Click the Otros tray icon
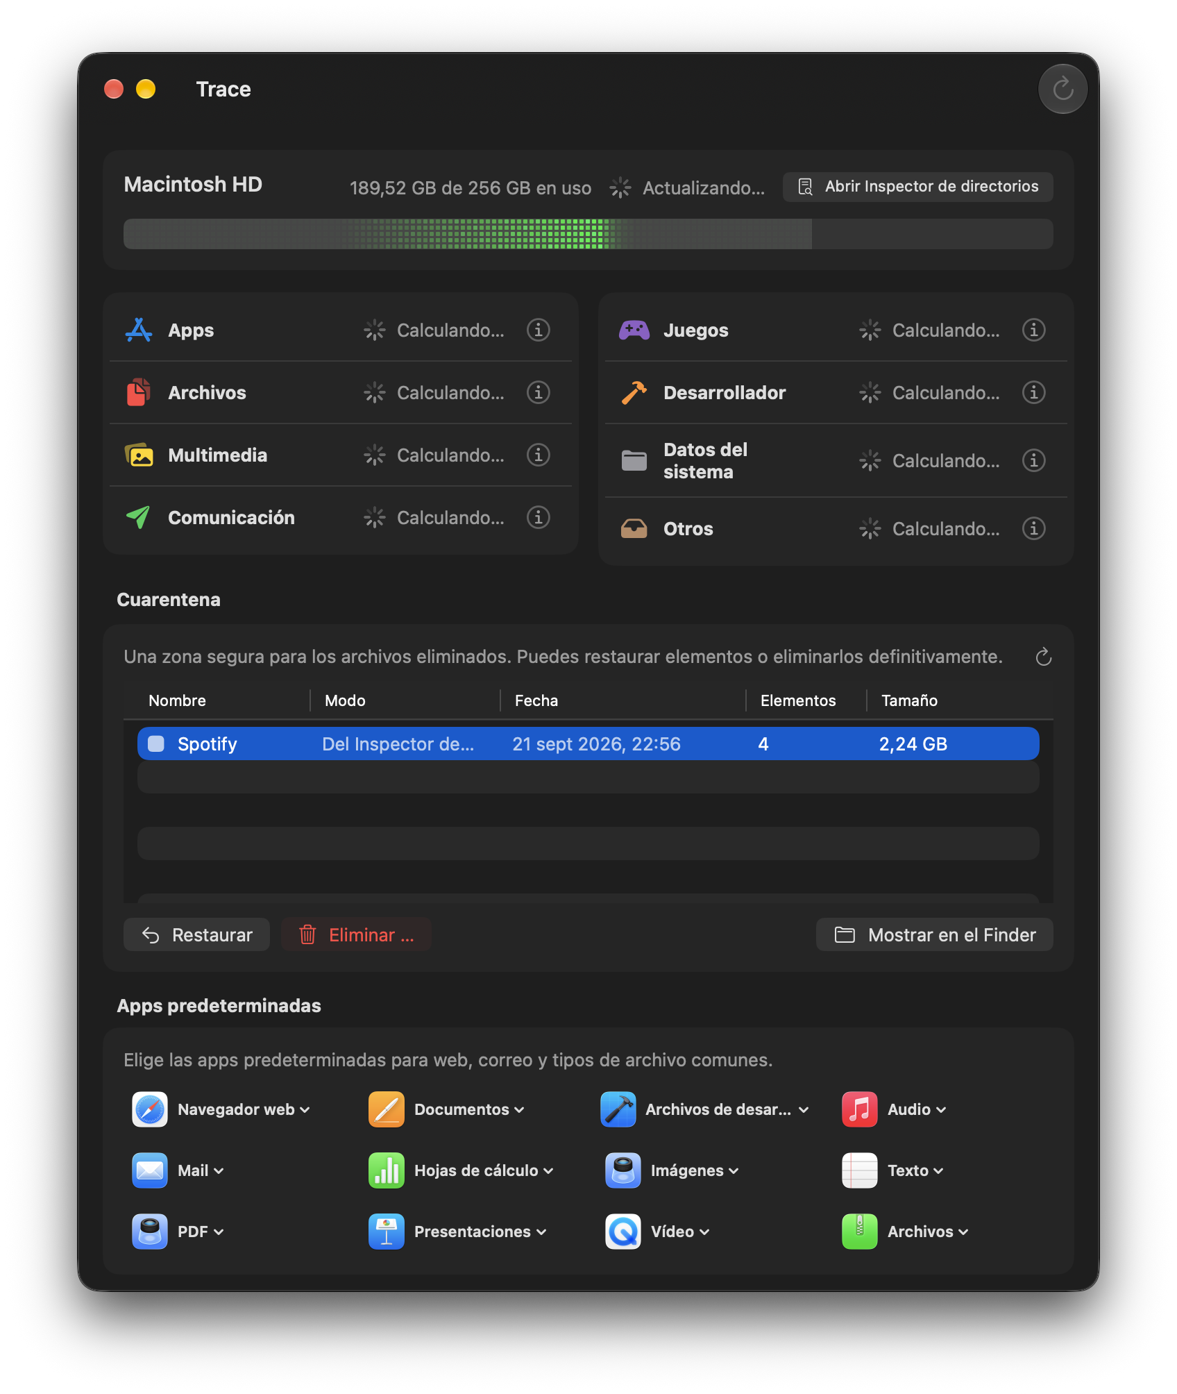Screen dimensions: 1177x1394 coord(634,528)
